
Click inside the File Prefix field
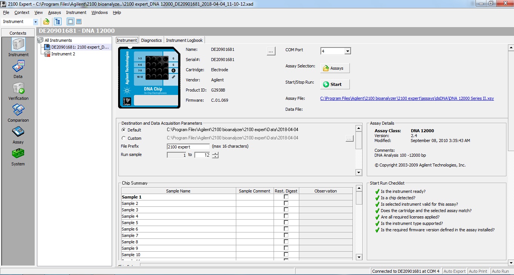coord(188,147)
